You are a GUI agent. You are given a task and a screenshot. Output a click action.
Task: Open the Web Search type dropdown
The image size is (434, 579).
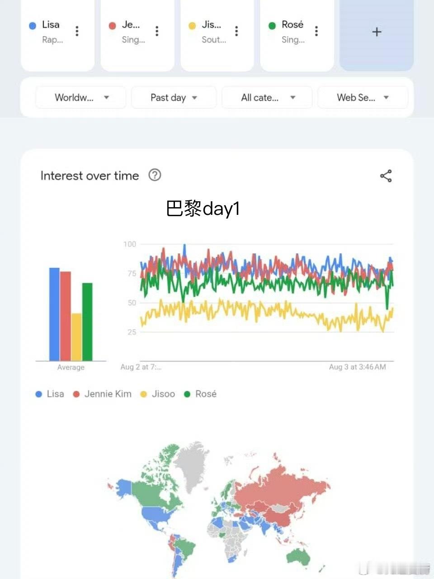[x=363, y=97]
